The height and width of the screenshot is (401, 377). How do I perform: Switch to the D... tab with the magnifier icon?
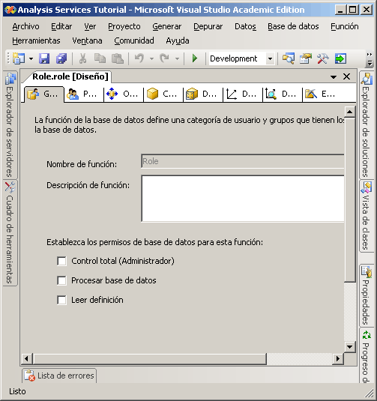[x=282, y=94]
